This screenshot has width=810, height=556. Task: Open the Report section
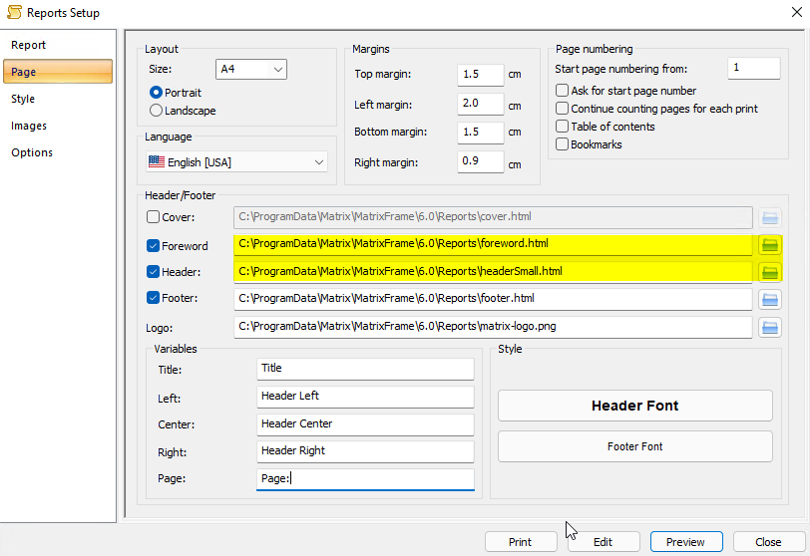58,45
